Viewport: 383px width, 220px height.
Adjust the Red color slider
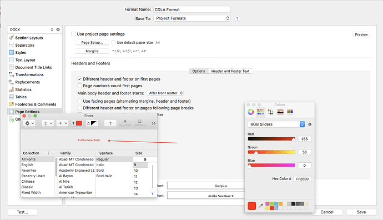tap(271, 139)
